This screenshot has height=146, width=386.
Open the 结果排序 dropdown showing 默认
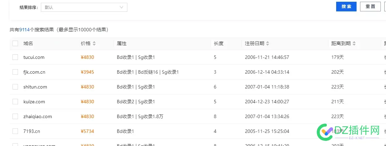pyautogui.click(x=84, y=7)
